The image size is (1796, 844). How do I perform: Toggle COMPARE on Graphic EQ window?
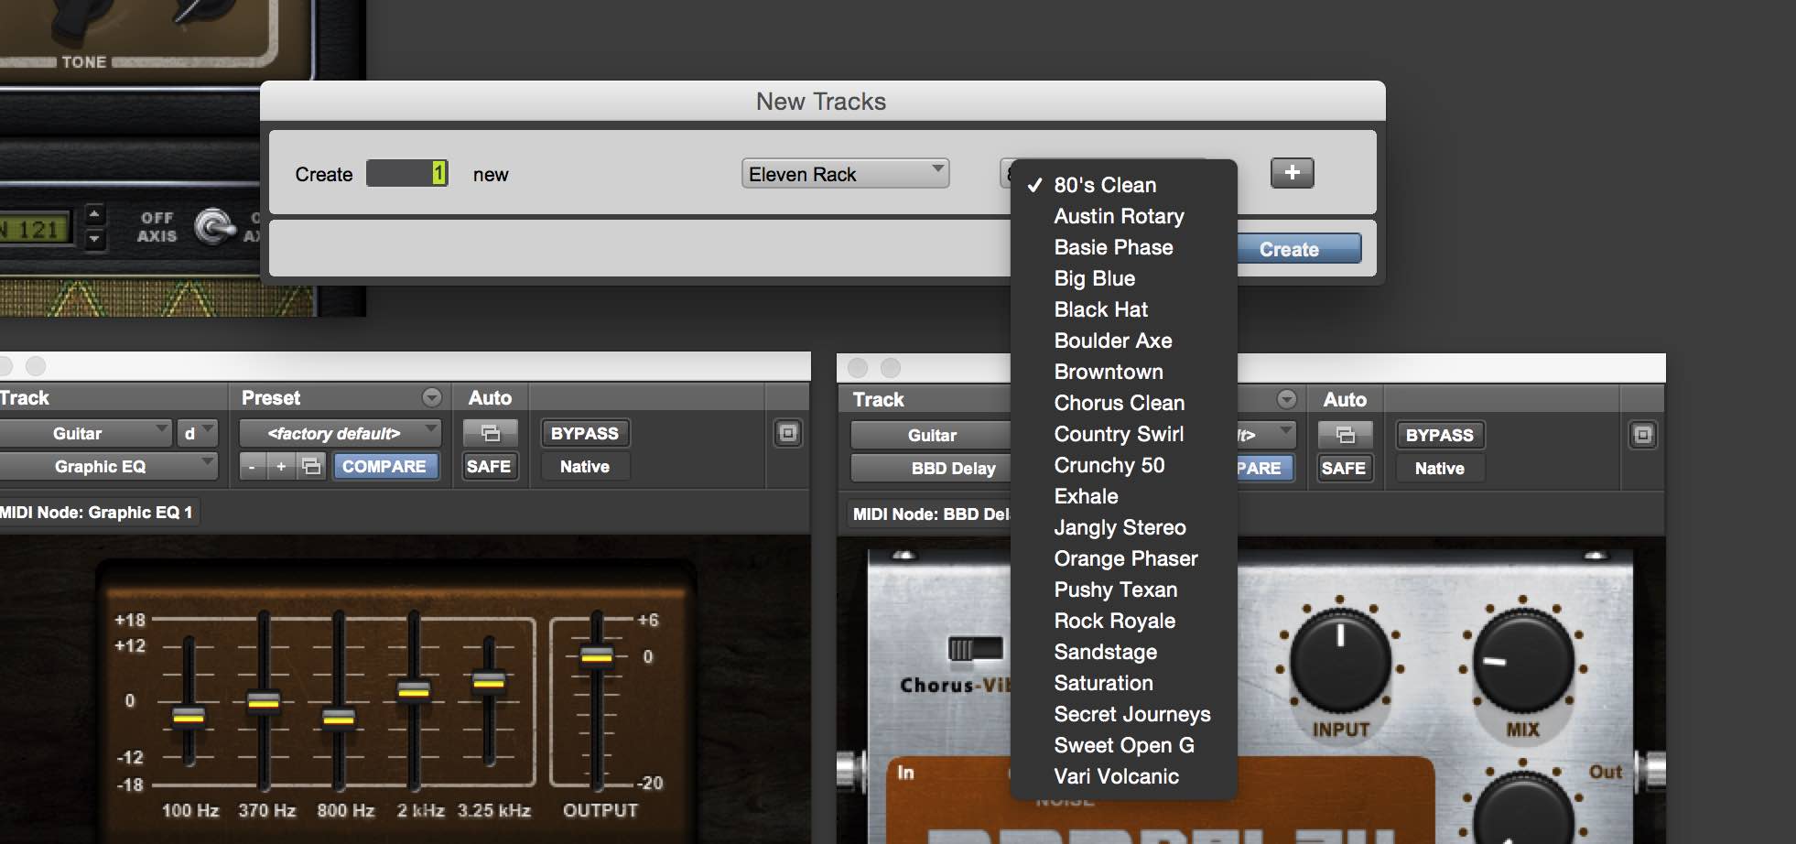click(384, 466)
